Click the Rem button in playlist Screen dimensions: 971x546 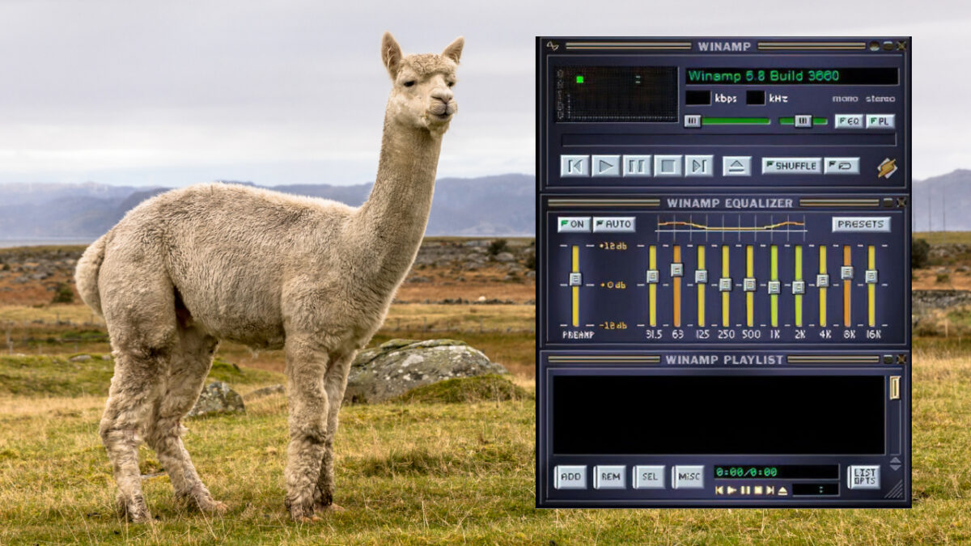pos(609,476)
